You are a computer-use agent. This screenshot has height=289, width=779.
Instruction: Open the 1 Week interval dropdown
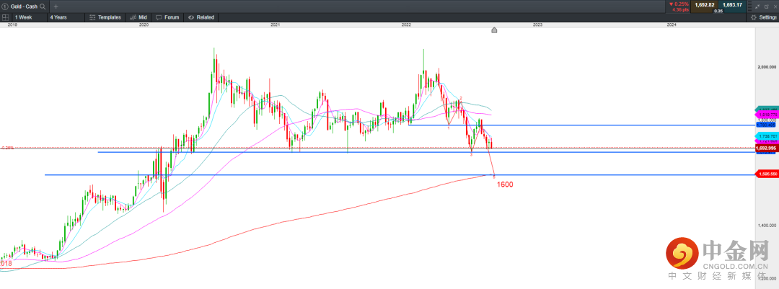tap(27, 17)
